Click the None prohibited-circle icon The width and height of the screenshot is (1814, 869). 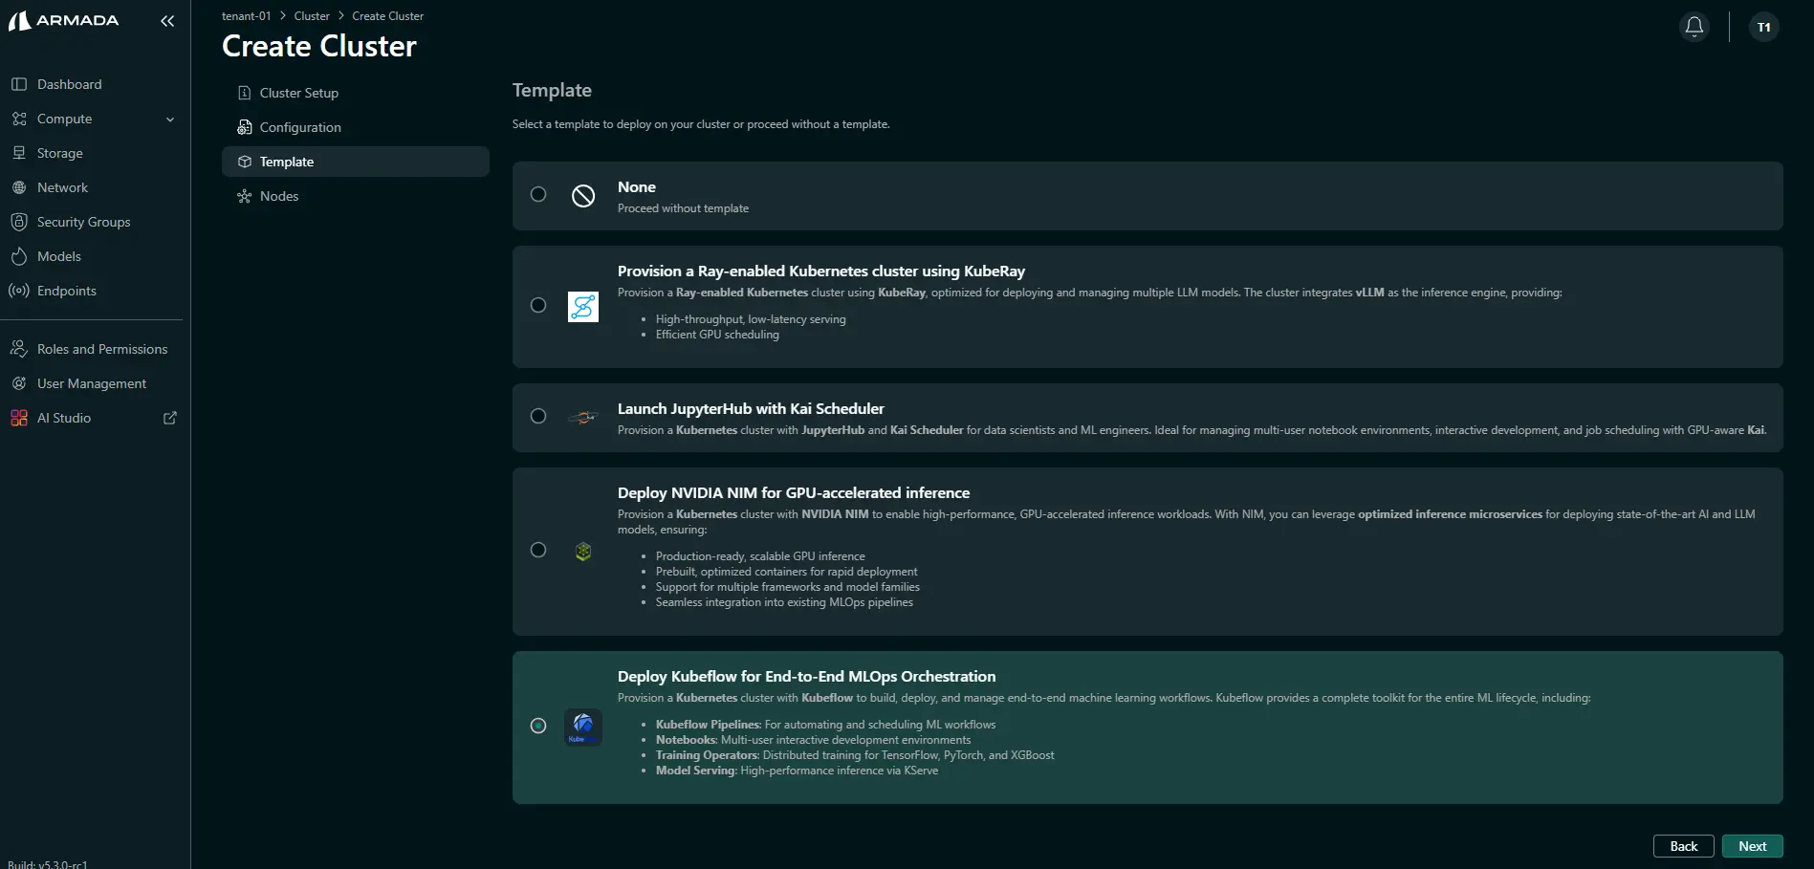pos(583,196)
